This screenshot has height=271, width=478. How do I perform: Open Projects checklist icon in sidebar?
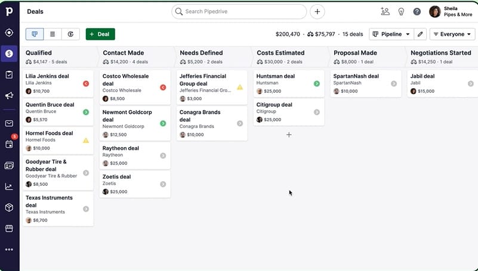[9, 75]
